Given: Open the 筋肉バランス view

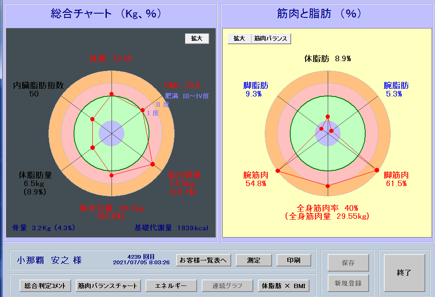Looking at the screenshot, I should tap(271, 38).
